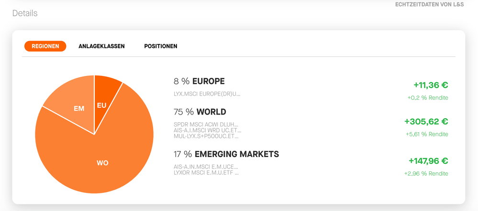This screenshot has height=211, width=478.
Task: Open the SPDR MSCI ACWI fund
Action: click(x=207, y=125)
